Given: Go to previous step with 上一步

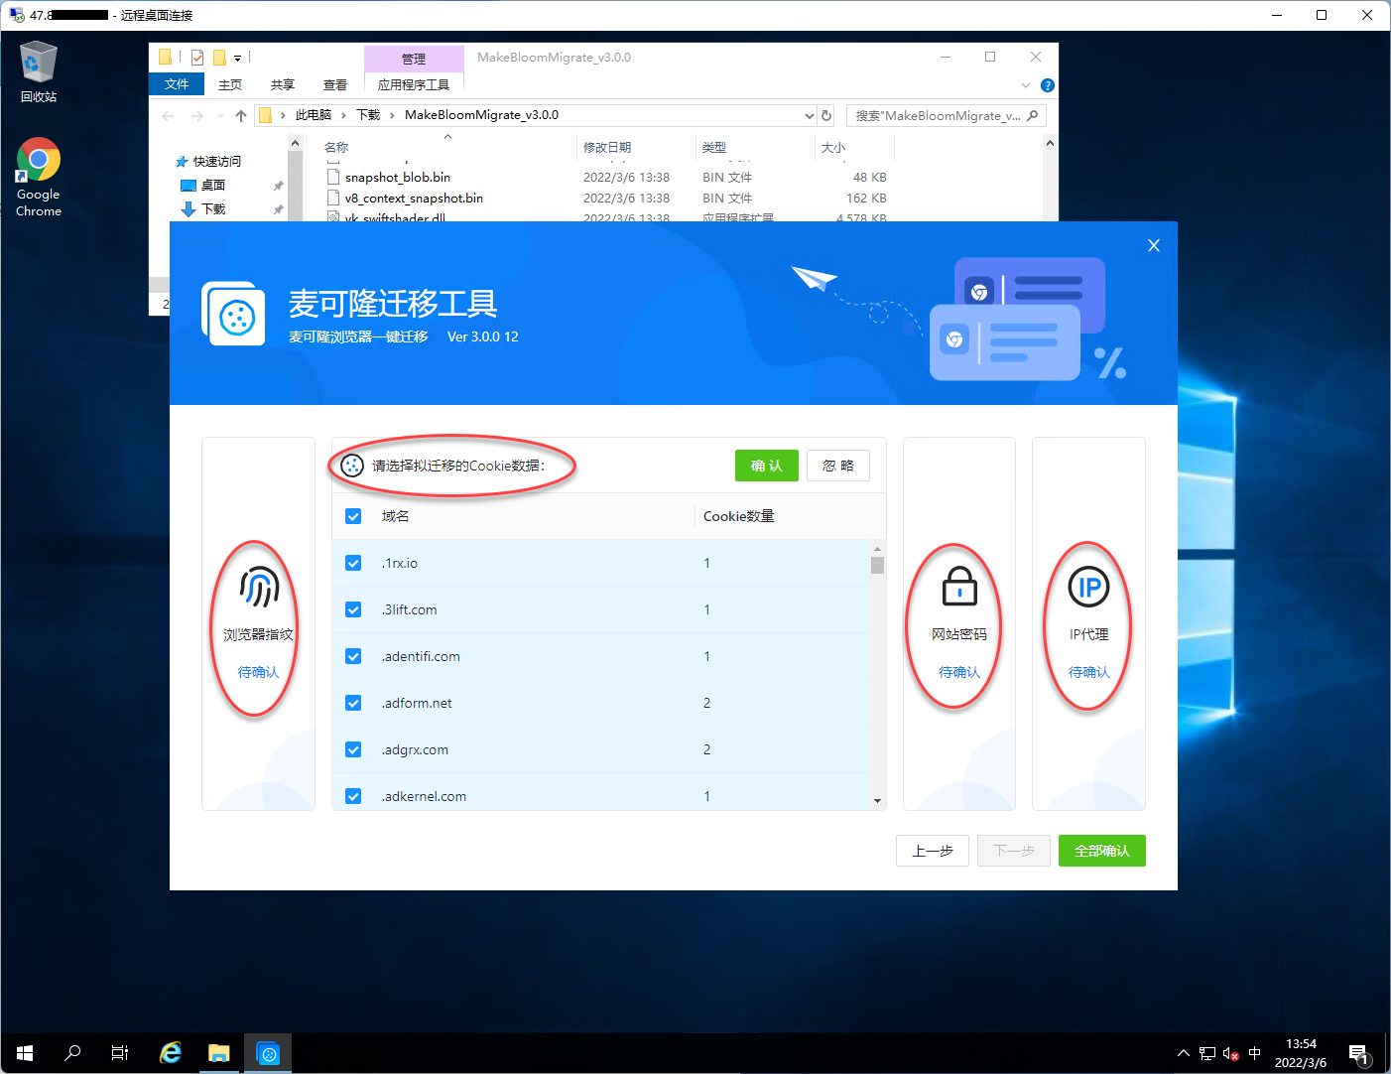Looking at the screenshot, I should tap(933, 851).
